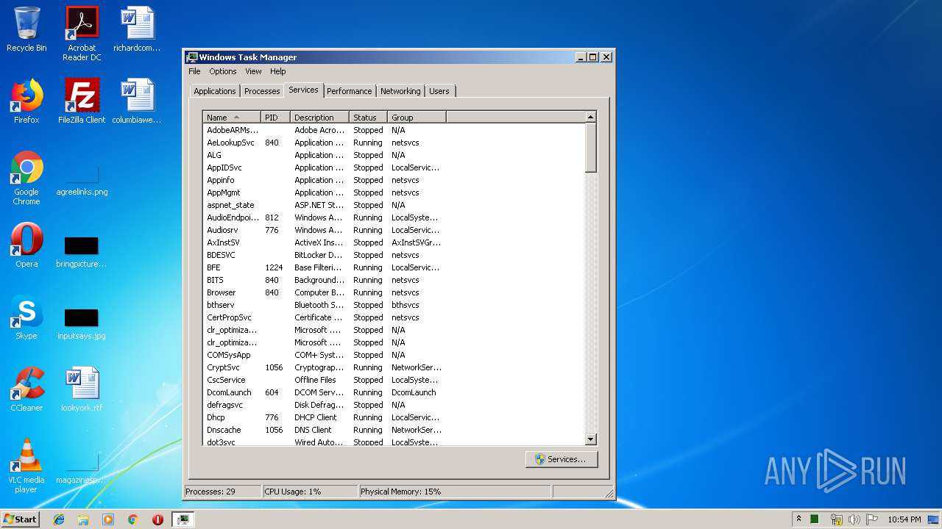Open the Firefox desktop shortcut
This screenshot has height=529, width=942.
pyautogui.click(x=26, y=101)
